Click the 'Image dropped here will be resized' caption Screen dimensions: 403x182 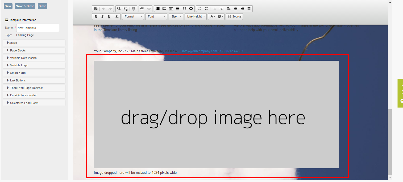click(x=135, y=173)
